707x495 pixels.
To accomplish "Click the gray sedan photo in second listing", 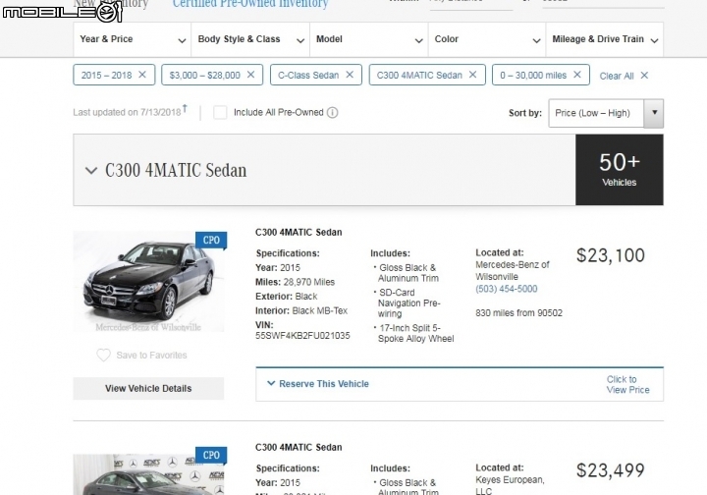I will [148, 474].
